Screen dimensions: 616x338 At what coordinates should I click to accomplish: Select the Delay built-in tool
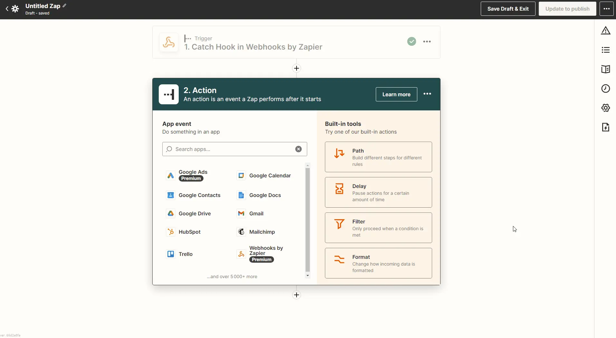[x=378, y=192]
